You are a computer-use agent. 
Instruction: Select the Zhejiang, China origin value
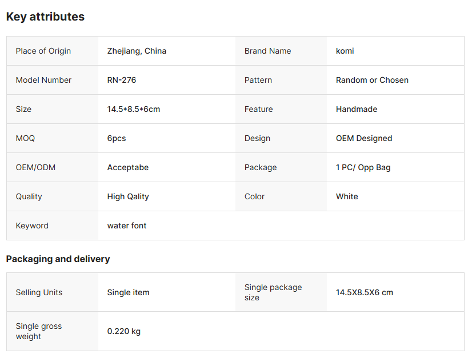(x=137, y=51)
